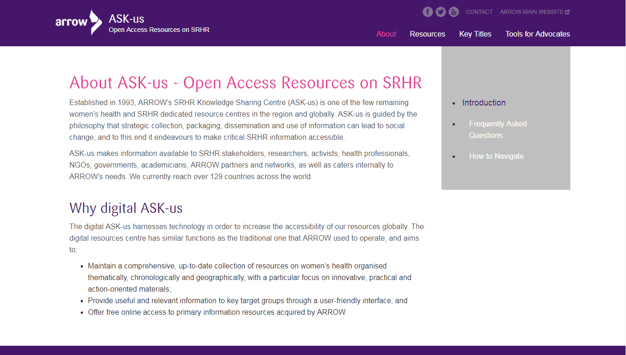
Task: Click external-link icon beside ARROW MAIN WEBSITE
Action: (568, 12)
